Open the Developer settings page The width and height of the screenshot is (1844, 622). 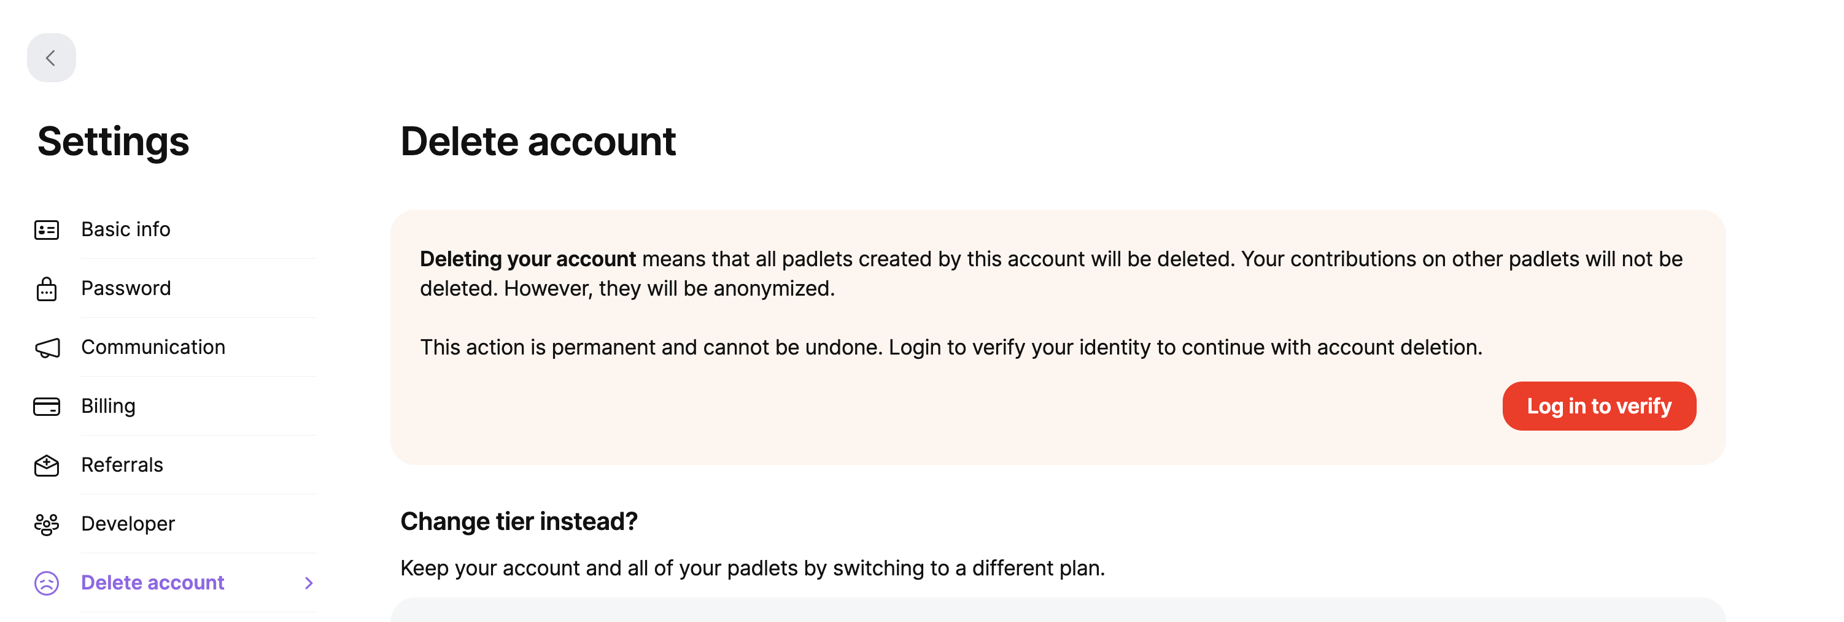point(128,524)
